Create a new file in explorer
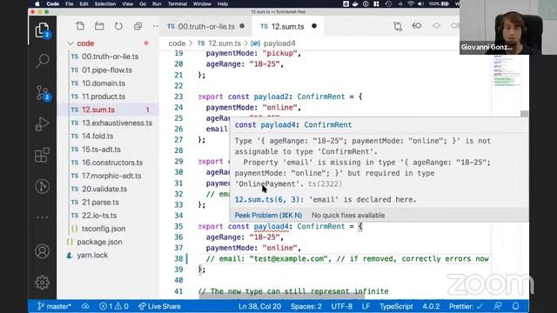 click(x=80, y=26)
